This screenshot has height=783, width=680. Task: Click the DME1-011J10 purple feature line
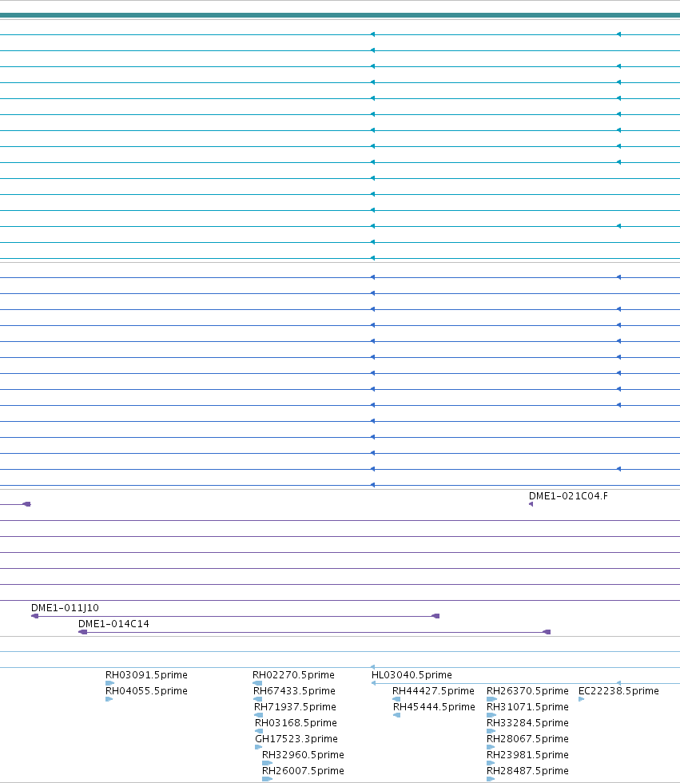click(x=235, y=616)
